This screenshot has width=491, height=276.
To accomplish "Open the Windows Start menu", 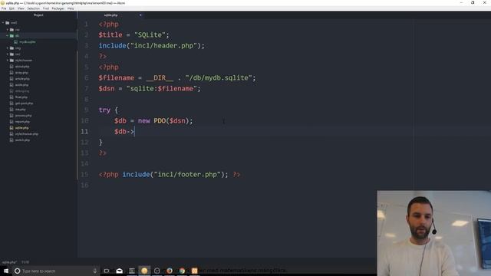I will click(x=5, y=271).
